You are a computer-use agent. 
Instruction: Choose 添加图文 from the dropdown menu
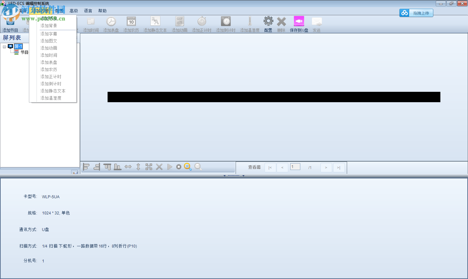[53, 41]
